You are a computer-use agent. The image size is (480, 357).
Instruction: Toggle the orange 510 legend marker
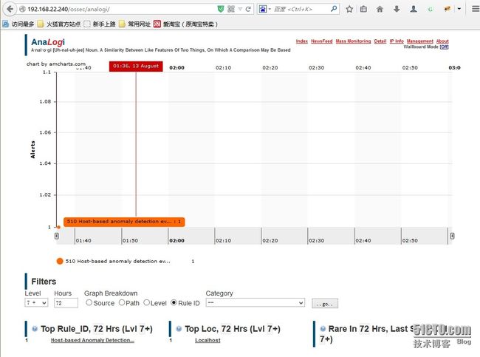coord(60,261)
